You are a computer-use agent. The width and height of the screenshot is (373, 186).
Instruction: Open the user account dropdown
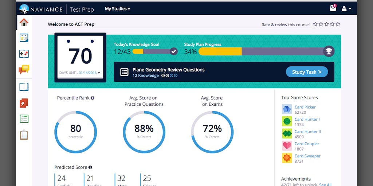(x=346, y=9)
